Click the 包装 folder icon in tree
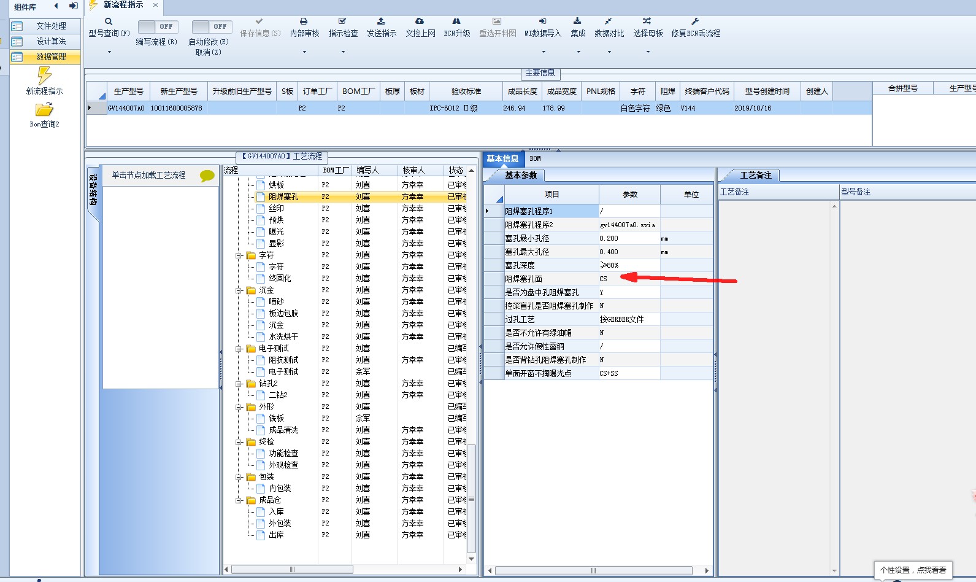The width and height of the screenshot is (976, 582). click(x=251, y=476)
